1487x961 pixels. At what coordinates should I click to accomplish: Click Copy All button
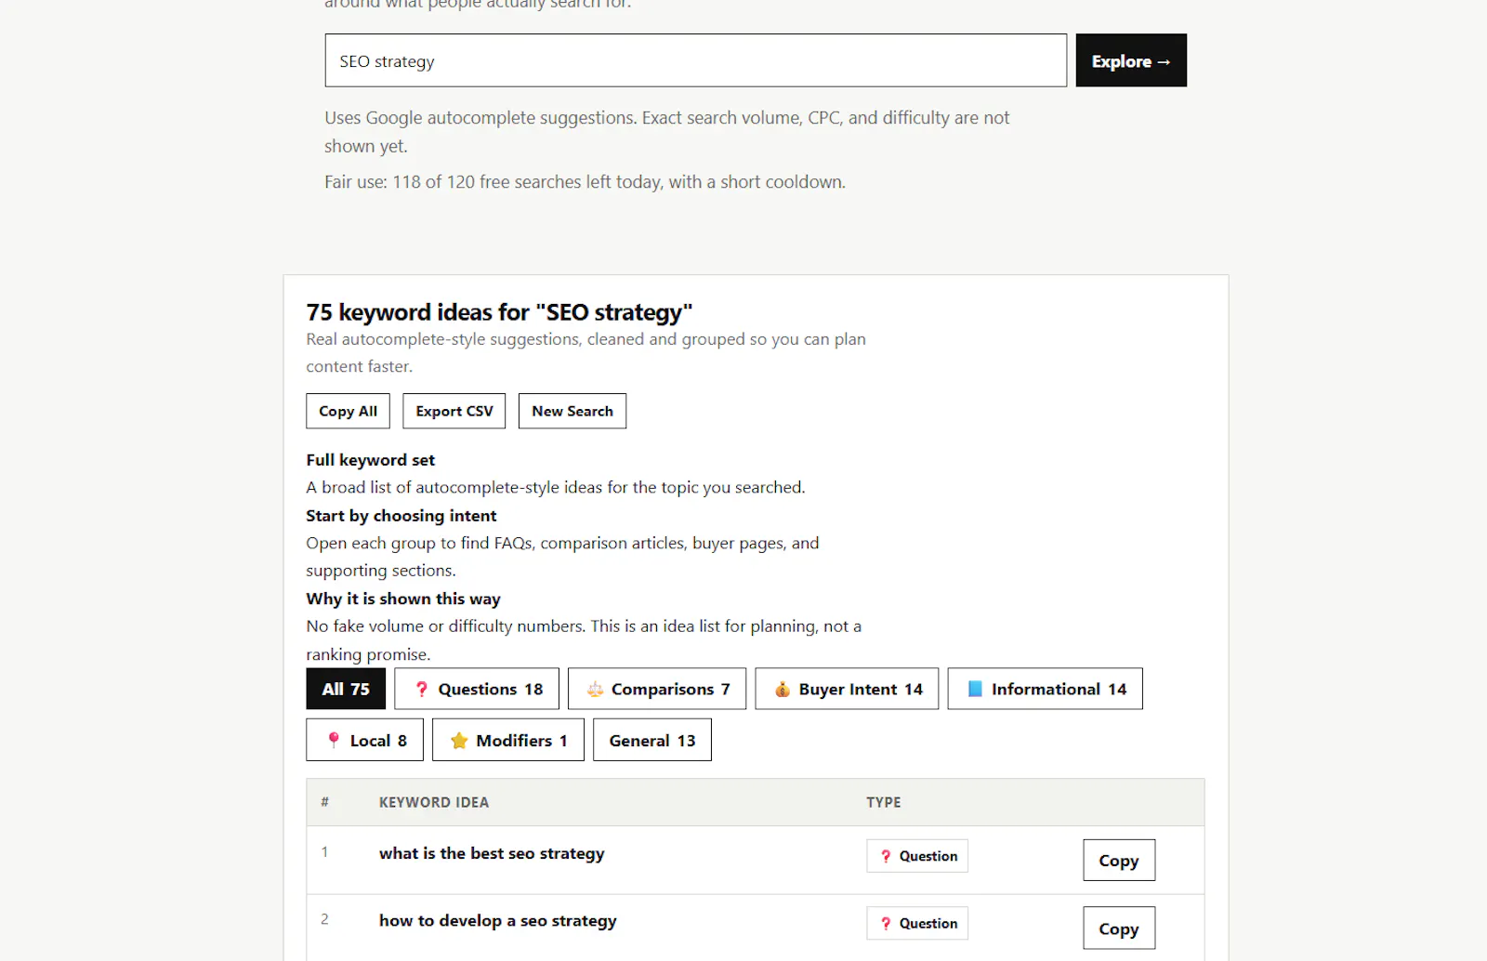point(349,411)
